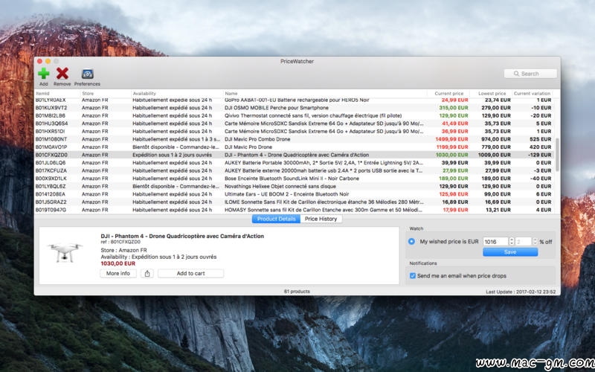
Task: Click the green Add product icon
Action: [x=44, y=73]
